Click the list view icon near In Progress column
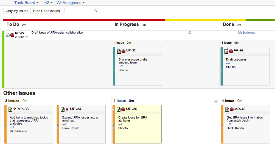 tap(216, 101)
